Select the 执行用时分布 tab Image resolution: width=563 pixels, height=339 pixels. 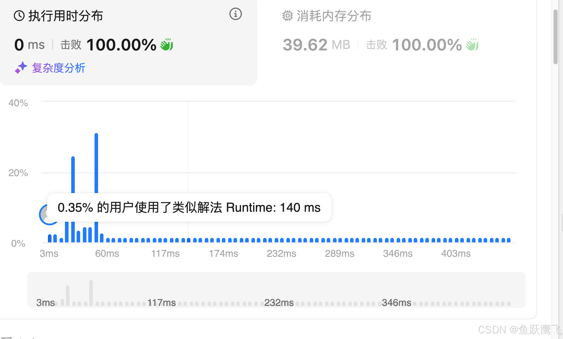(65, 16)
